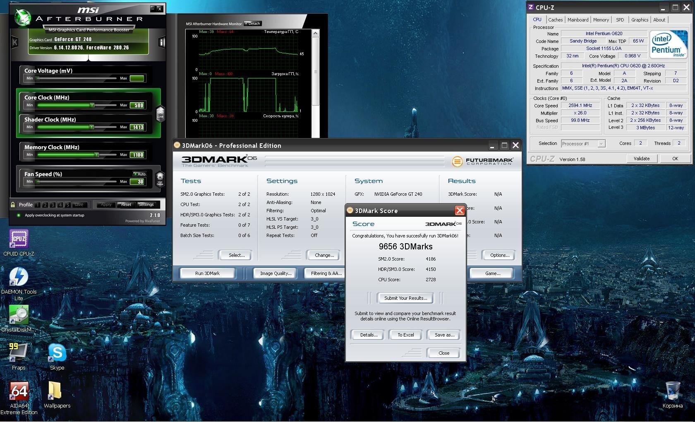The height and width of the screenshot is (422, 695).
Task: Click the Shader Clock value field 1413
Action: (137, 127)
